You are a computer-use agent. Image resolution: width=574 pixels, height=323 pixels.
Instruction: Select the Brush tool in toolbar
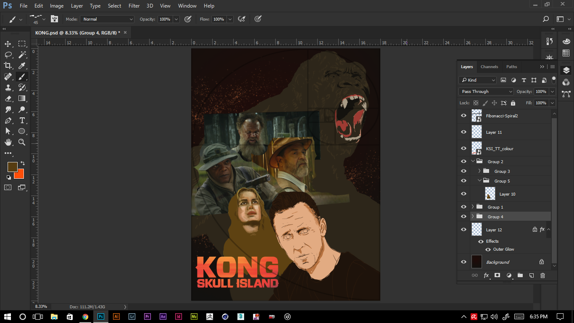(x=22, y=77)
